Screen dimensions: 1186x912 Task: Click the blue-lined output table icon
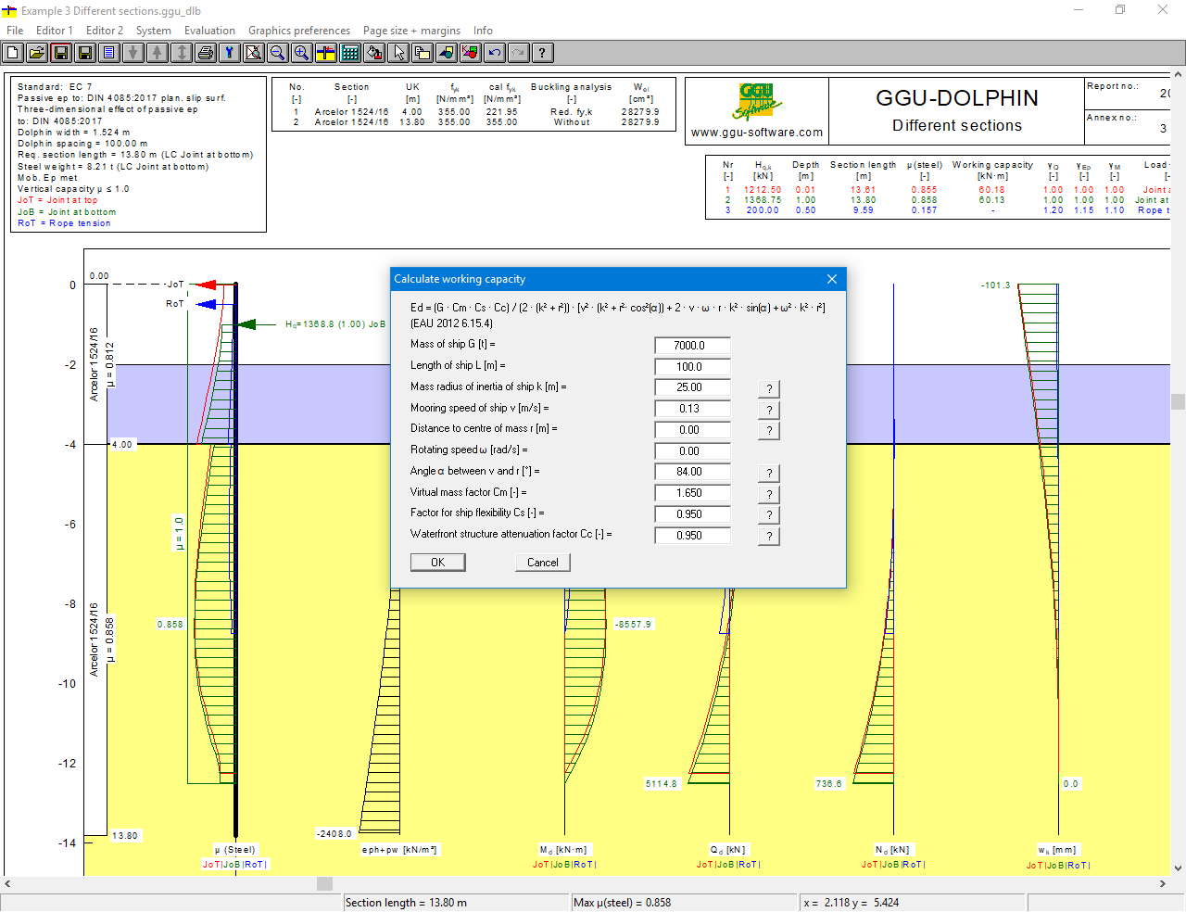(x=109, y=53)
